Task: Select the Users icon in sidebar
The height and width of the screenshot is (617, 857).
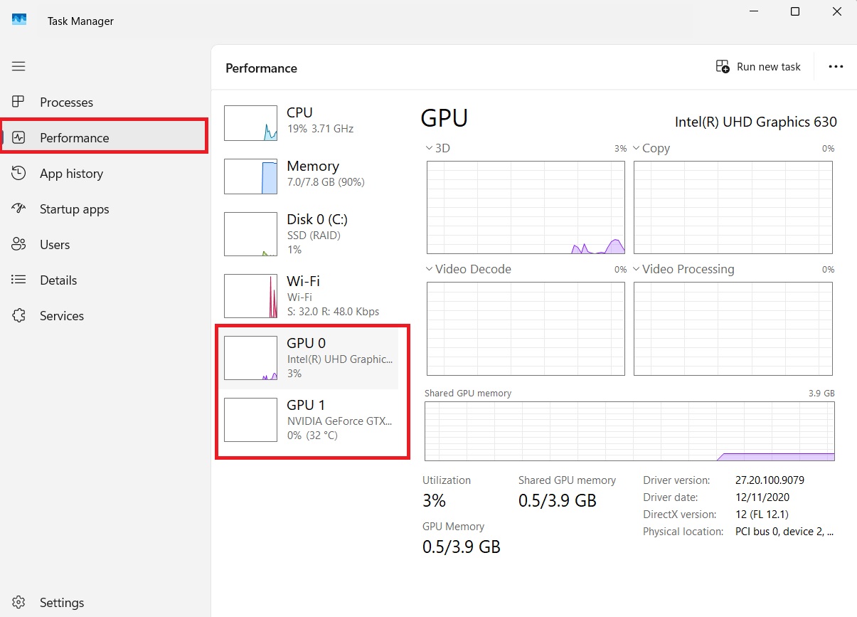Action: [18, 245]
